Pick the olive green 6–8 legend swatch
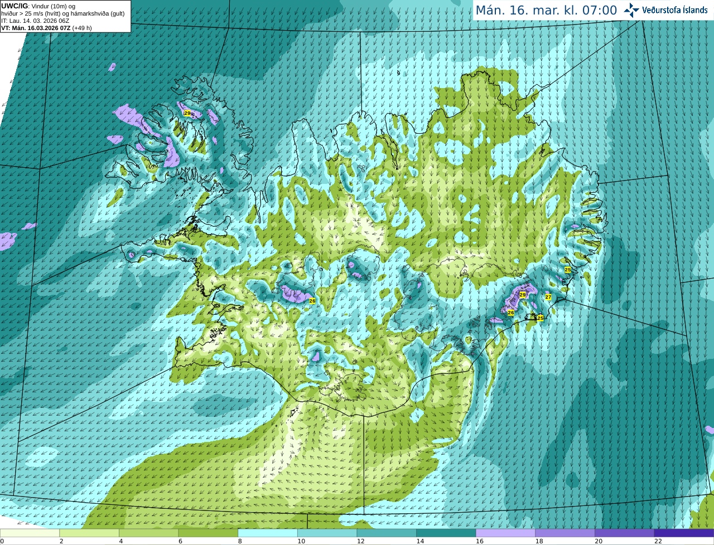The width and height of the screenshot is (714, 545). (208, 533)
